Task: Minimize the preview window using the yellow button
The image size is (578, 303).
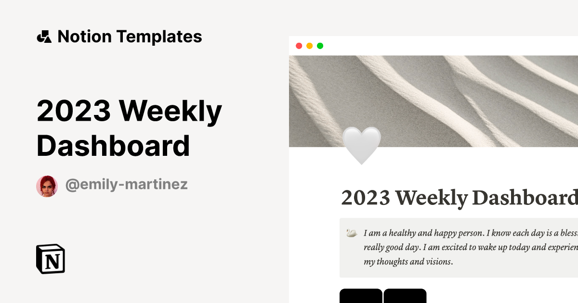Action: pos(309,46)
